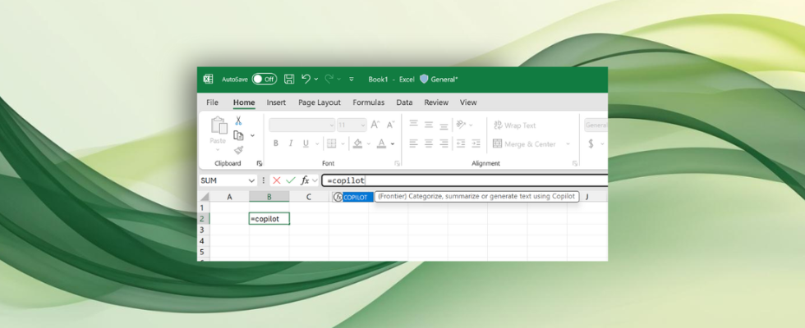Click the Save floppy disk icon
The image size is (805, 328).
click(x=289, y=79)
